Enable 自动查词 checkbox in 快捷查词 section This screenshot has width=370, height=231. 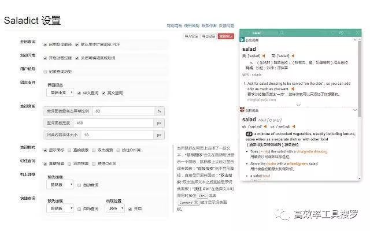point(79,209)
